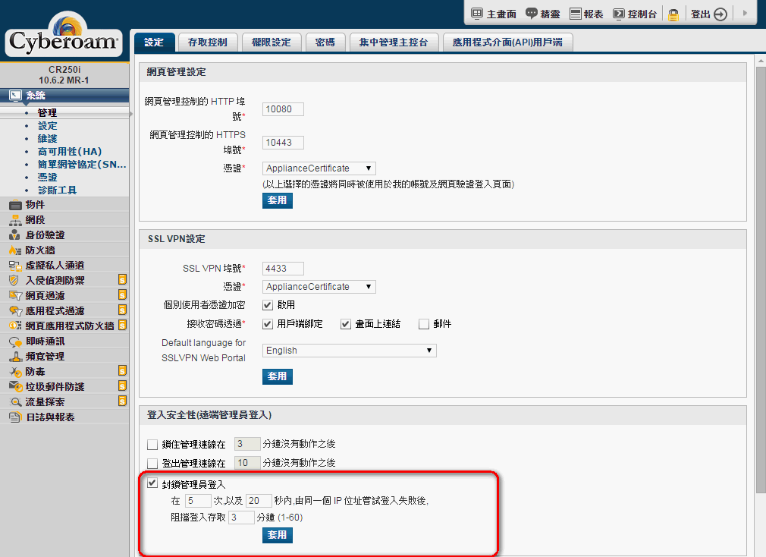Click the 阻擋登入存取 minutes field
The width and height of the screenshot is (766, 557).
(x=241, y=518)
